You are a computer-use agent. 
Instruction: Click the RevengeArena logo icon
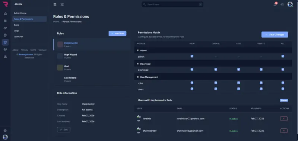[x=5, y=4]
